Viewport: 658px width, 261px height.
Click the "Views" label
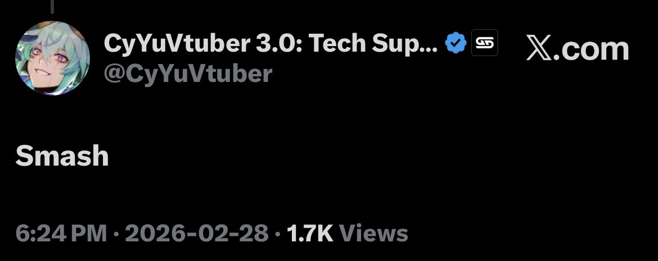pos(374,233)
